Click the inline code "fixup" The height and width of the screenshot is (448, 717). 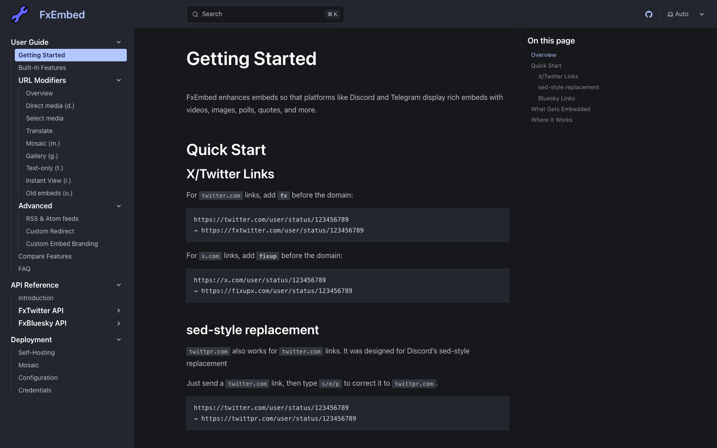tap(268, 256)
